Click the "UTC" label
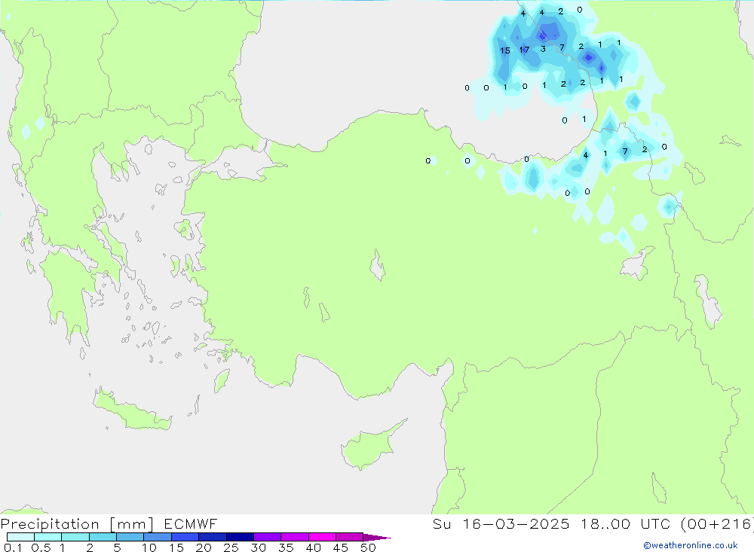This screenshot has height=552, width=754. pyautogui.click(x=655, y=524)
